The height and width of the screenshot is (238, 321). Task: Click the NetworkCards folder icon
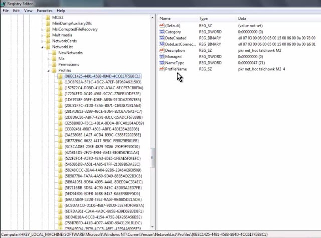pos(48,41)
